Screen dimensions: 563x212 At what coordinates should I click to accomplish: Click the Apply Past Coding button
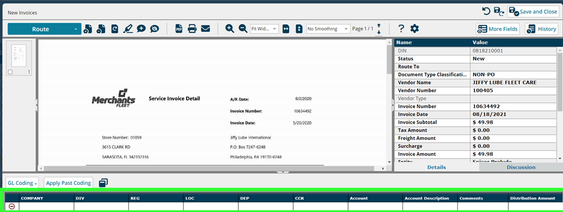pyautogui.click(x=68, y=183)
